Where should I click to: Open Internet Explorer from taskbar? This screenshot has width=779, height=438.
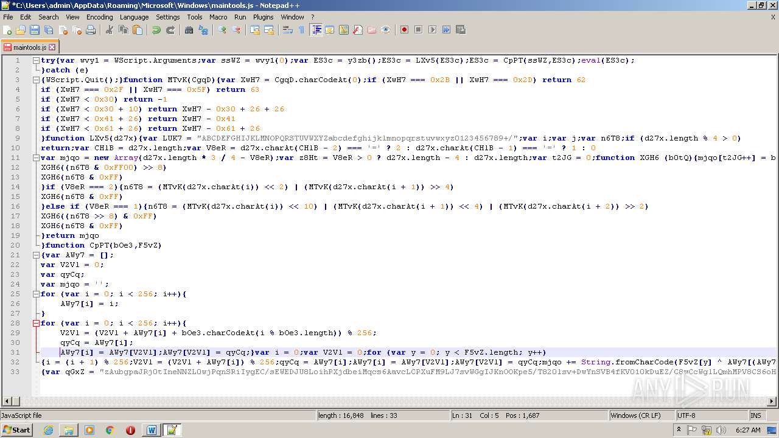(x=48, y=430)
